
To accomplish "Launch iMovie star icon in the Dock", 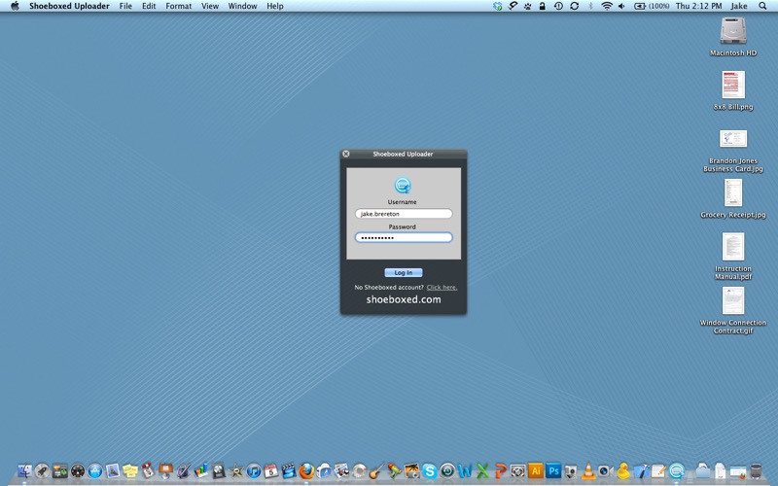I will coord(235,471).
